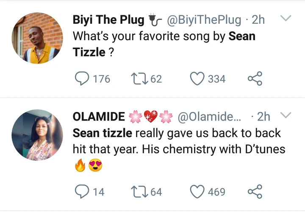Tap the OLAMIDE display name
The height and width of the screenshot is (212, 305).
[x=99, y=116]
